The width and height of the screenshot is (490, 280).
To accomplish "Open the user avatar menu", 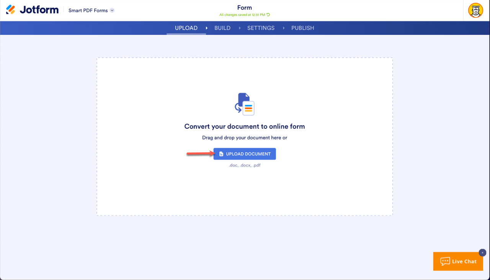I will pos(475,10).
